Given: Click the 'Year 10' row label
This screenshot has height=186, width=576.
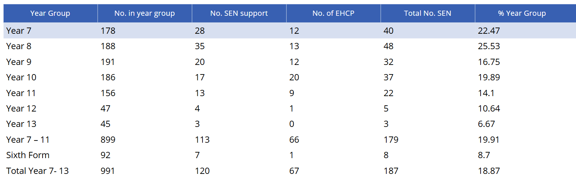Looking at the screenshot, I should [21, 77].
